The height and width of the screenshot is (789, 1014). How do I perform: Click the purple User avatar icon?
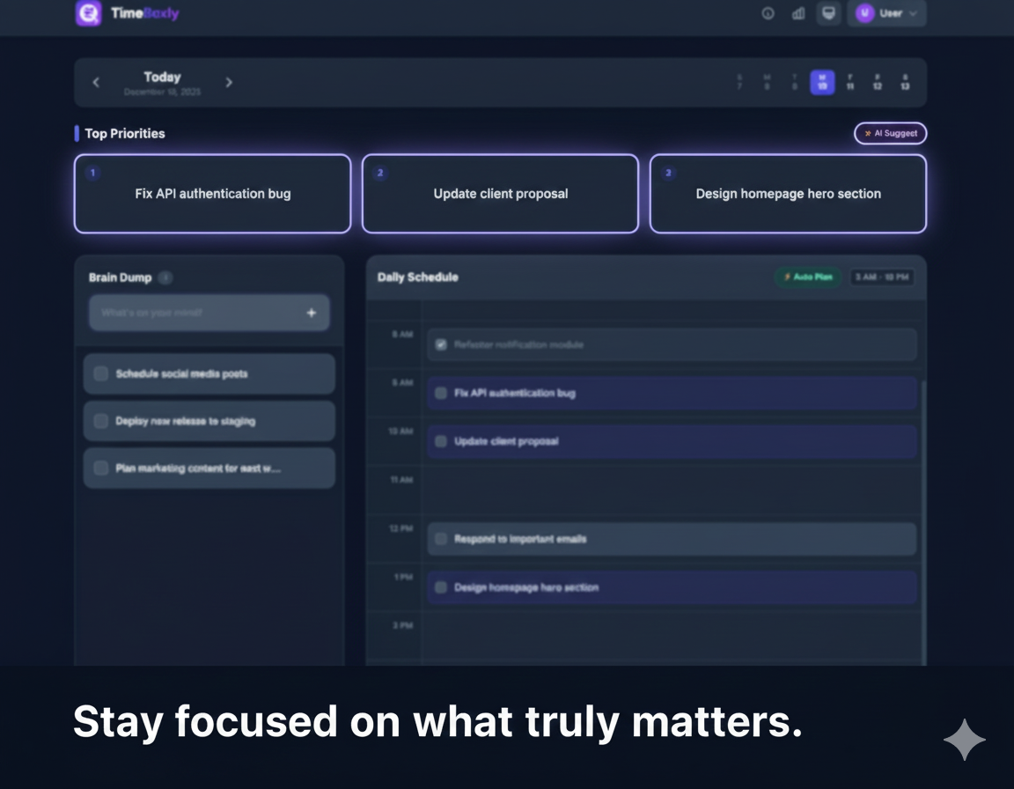(x=866, y=13)
